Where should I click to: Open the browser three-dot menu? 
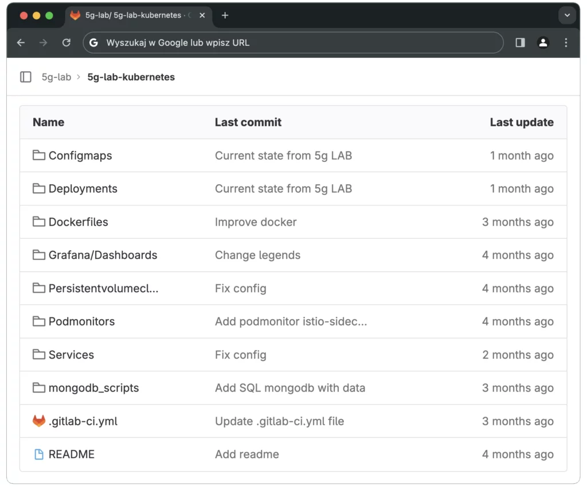pyautogui.click(x=566, y=42)
